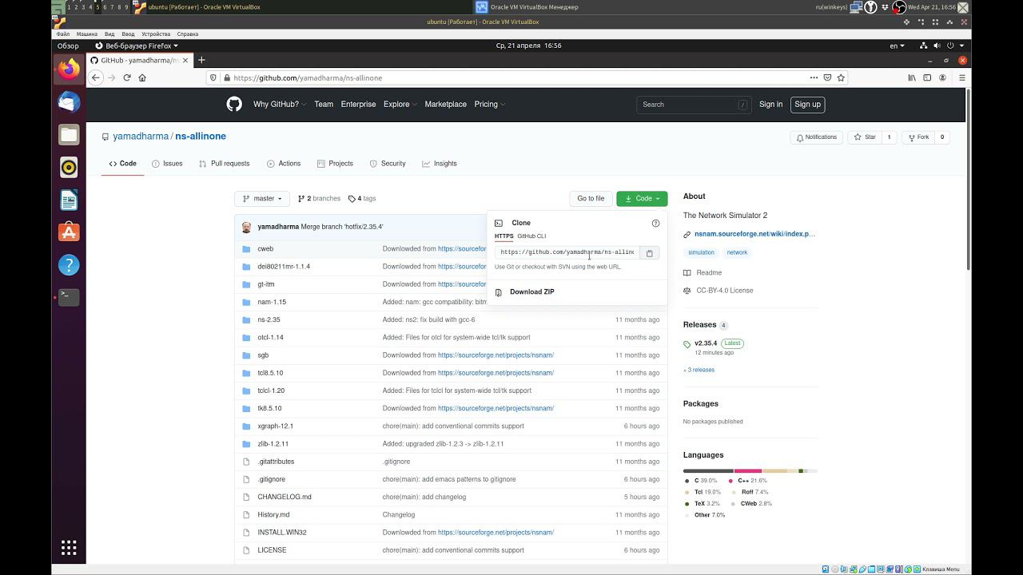Expand the Explore menu in the header
This screenshot has width=1023, height=575.
click(400, 104)
